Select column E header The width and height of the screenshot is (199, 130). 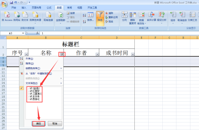pos(142,38)
